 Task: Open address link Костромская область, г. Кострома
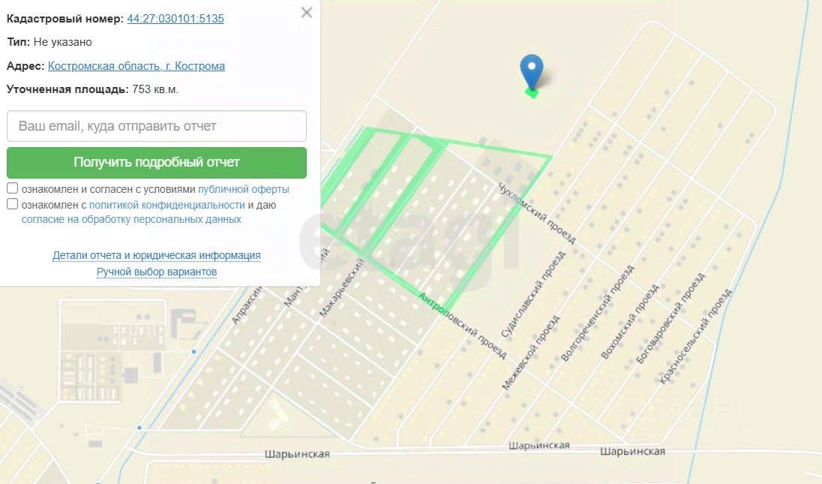click(136, 66)
